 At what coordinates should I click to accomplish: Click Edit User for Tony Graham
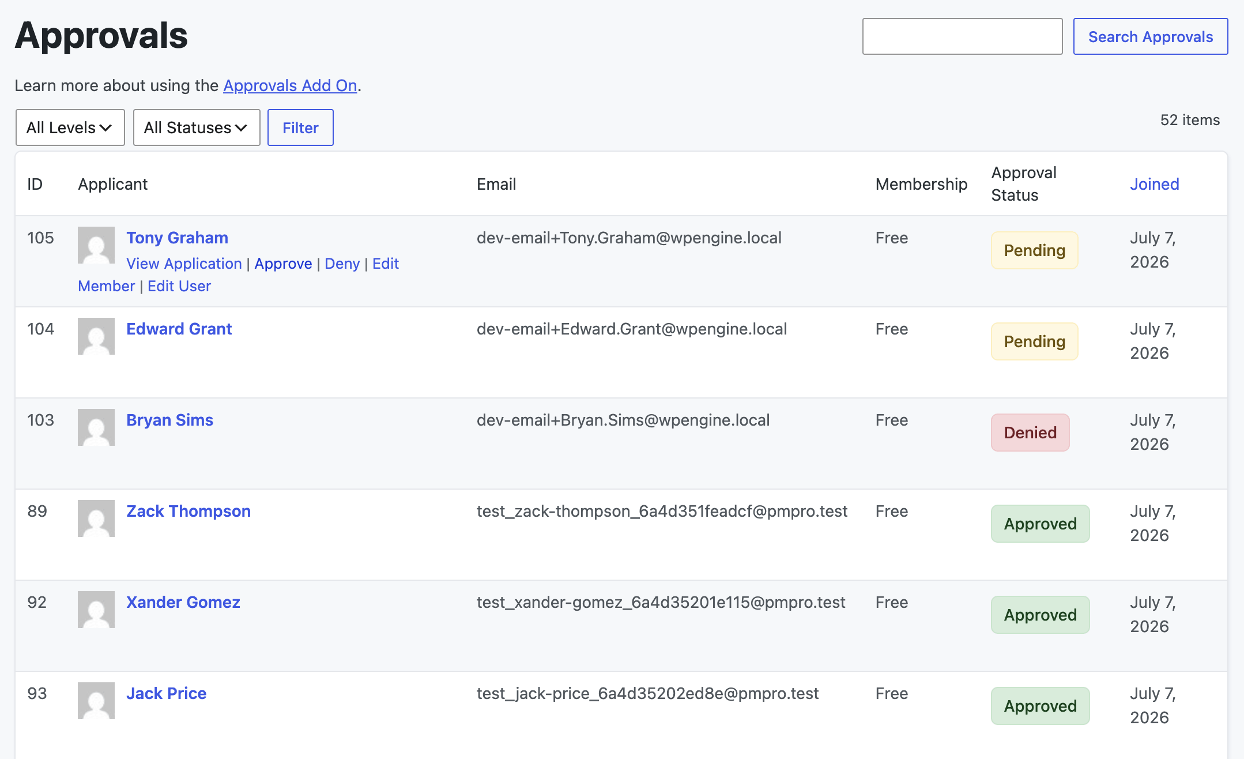179,286
